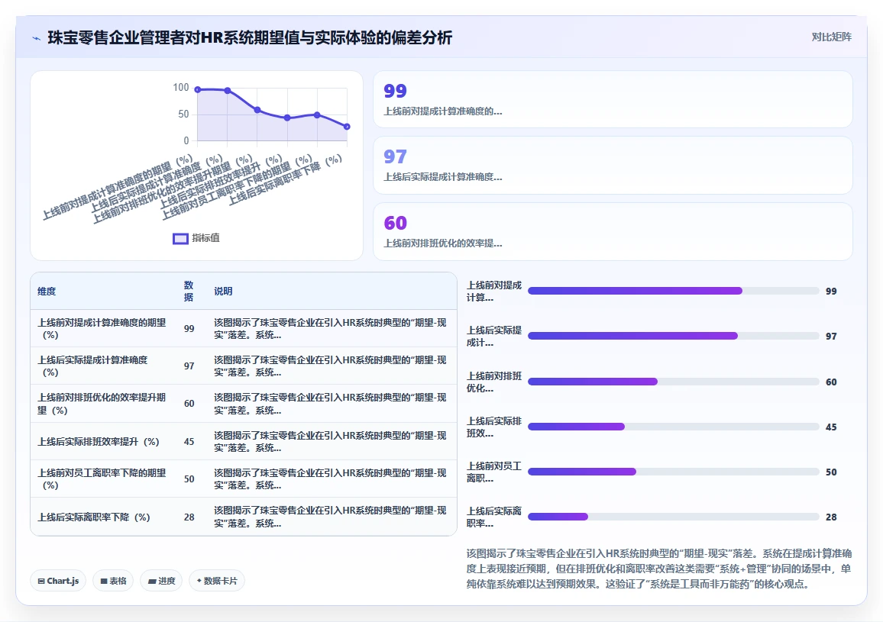This screenshot has height=622, width=883.
Task: Click the progress bar with value 45
Action: click(674, 427)
